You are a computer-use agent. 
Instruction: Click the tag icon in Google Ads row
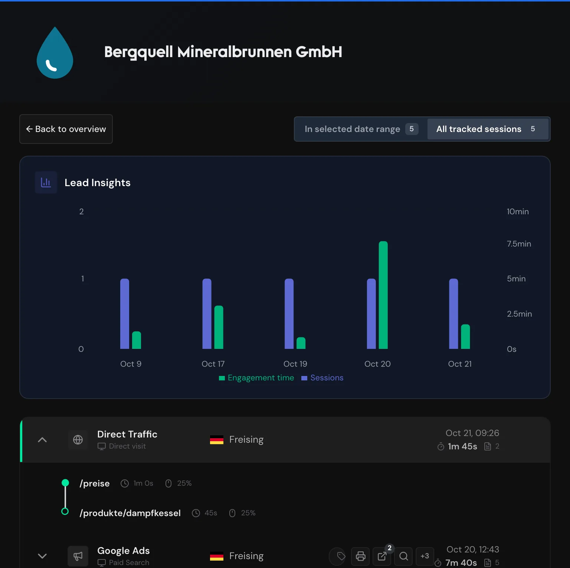341,556
